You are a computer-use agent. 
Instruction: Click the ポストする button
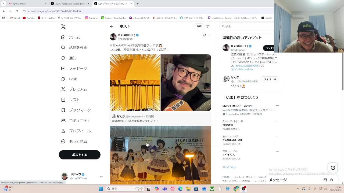pos(80,155)
